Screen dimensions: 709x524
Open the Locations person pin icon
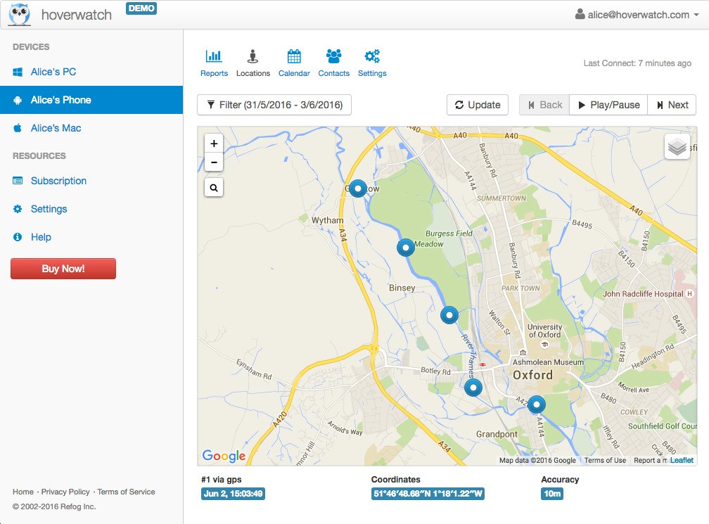coord(253,57)
